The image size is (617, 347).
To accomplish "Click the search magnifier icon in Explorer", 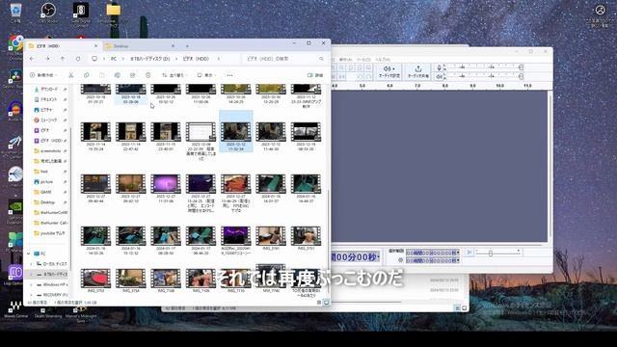I will coord(321,59).
